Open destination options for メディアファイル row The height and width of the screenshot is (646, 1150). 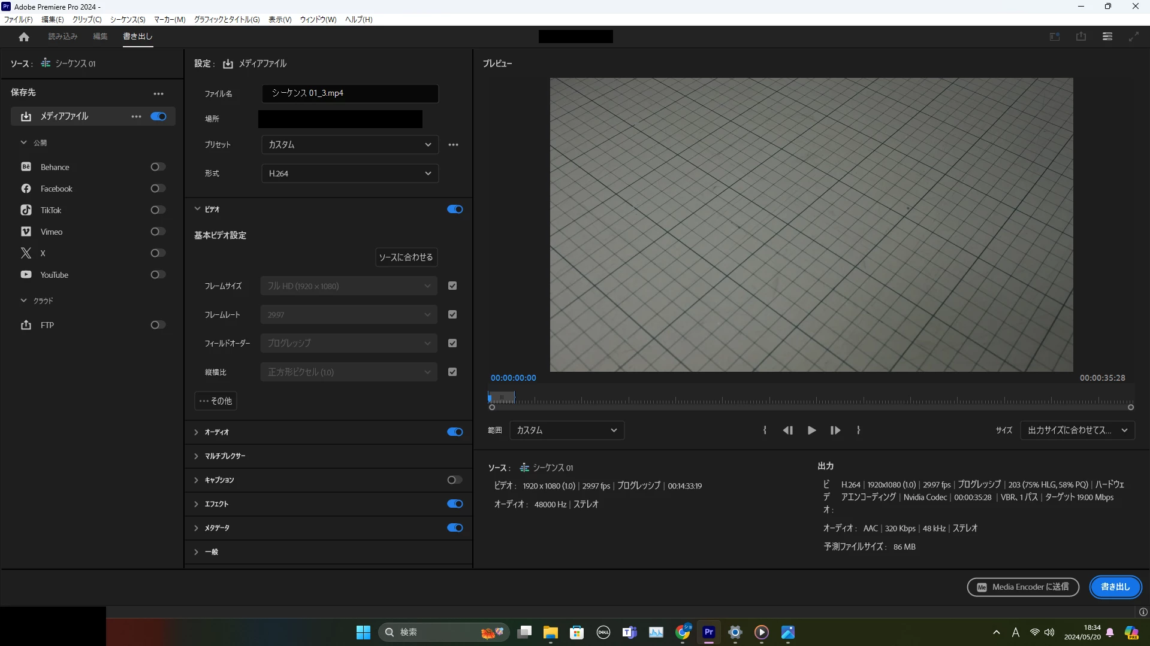[136, 117]
